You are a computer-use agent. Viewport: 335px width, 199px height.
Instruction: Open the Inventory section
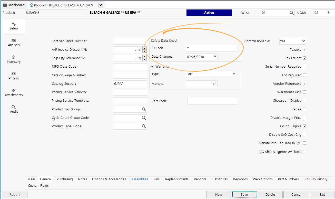13,59
